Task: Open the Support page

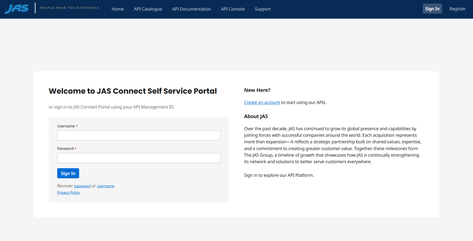Action: 263,9
